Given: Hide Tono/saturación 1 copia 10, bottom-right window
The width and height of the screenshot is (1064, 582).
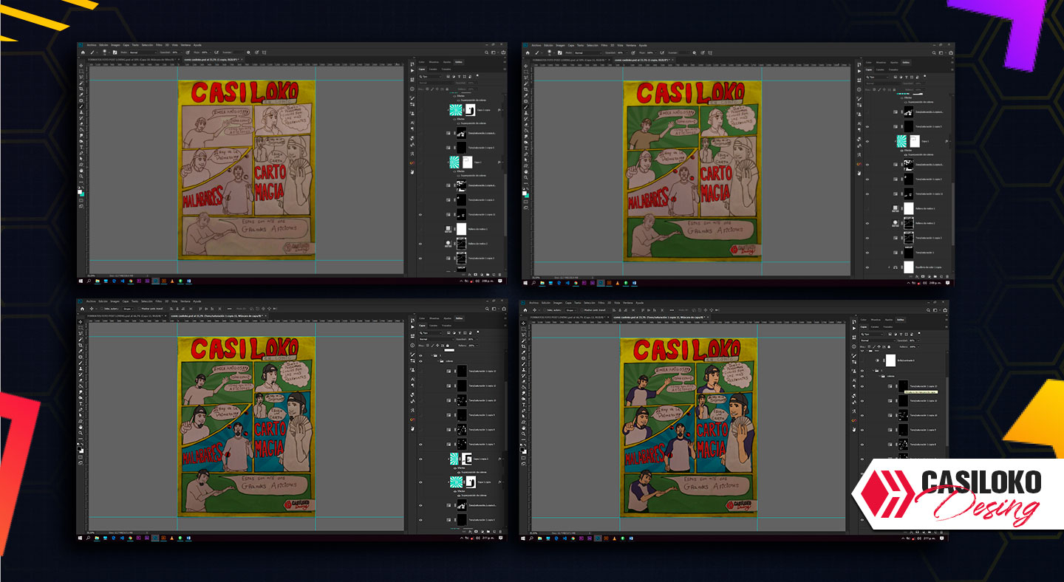Looking at the screenshot, I should coord(862,416).
